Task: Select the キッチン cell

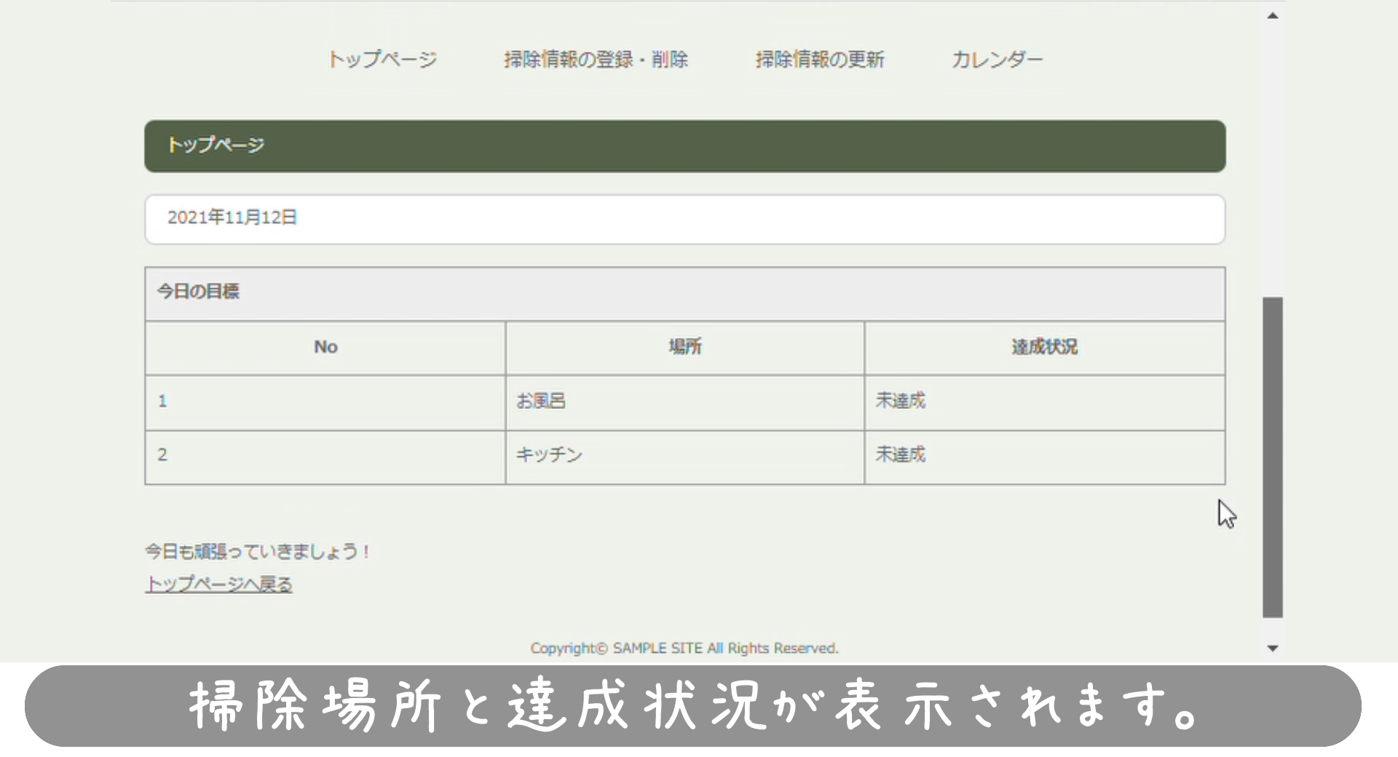Action: tap(685, 456)
